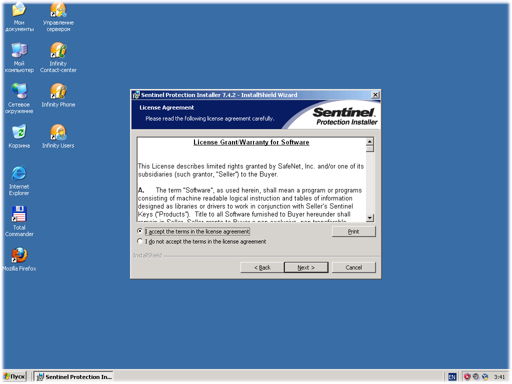The image size is (512, 384).
Task: Click the installer icon in the wizard title bar
Action: click(136, 95)
